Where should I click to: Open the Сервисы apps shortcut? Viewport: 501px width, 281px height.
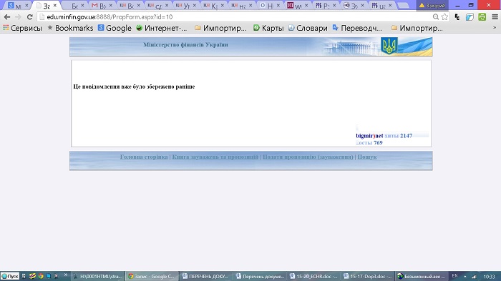pyautogui.click(x=22, y=28)
